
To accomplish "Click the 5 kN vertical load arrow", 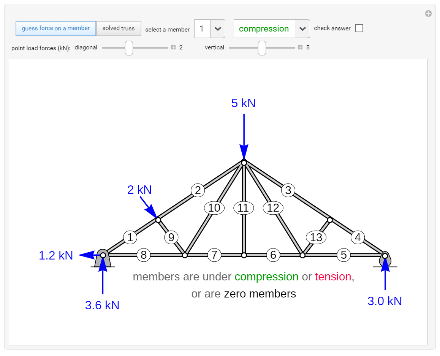I will [x=244, y=137].
